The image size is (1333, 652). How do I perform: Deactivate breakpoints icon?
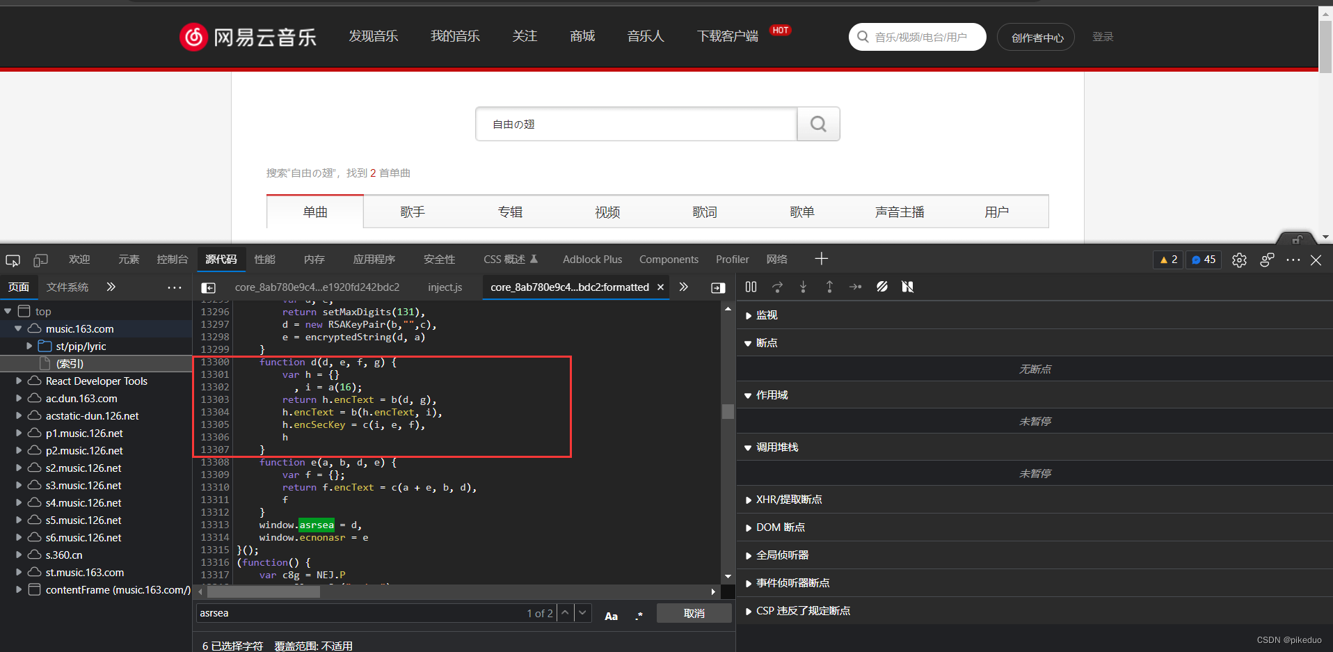[x=882, y=287]
